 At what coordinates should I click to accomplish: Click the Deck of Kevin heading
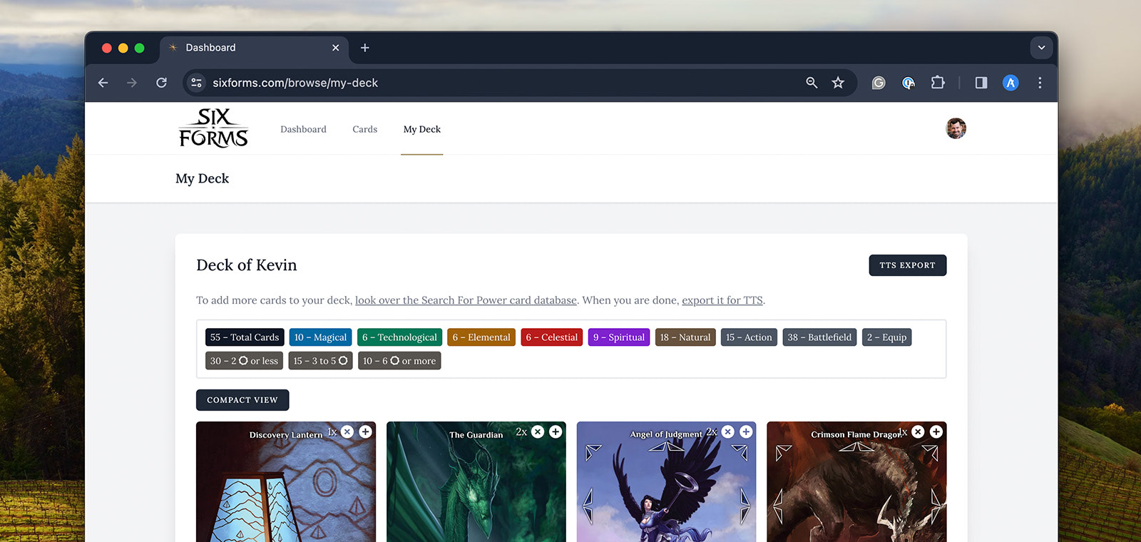tap(247, 265)
